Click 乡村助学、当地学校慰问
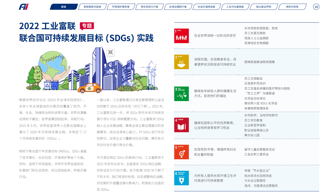 coord(261,115)
